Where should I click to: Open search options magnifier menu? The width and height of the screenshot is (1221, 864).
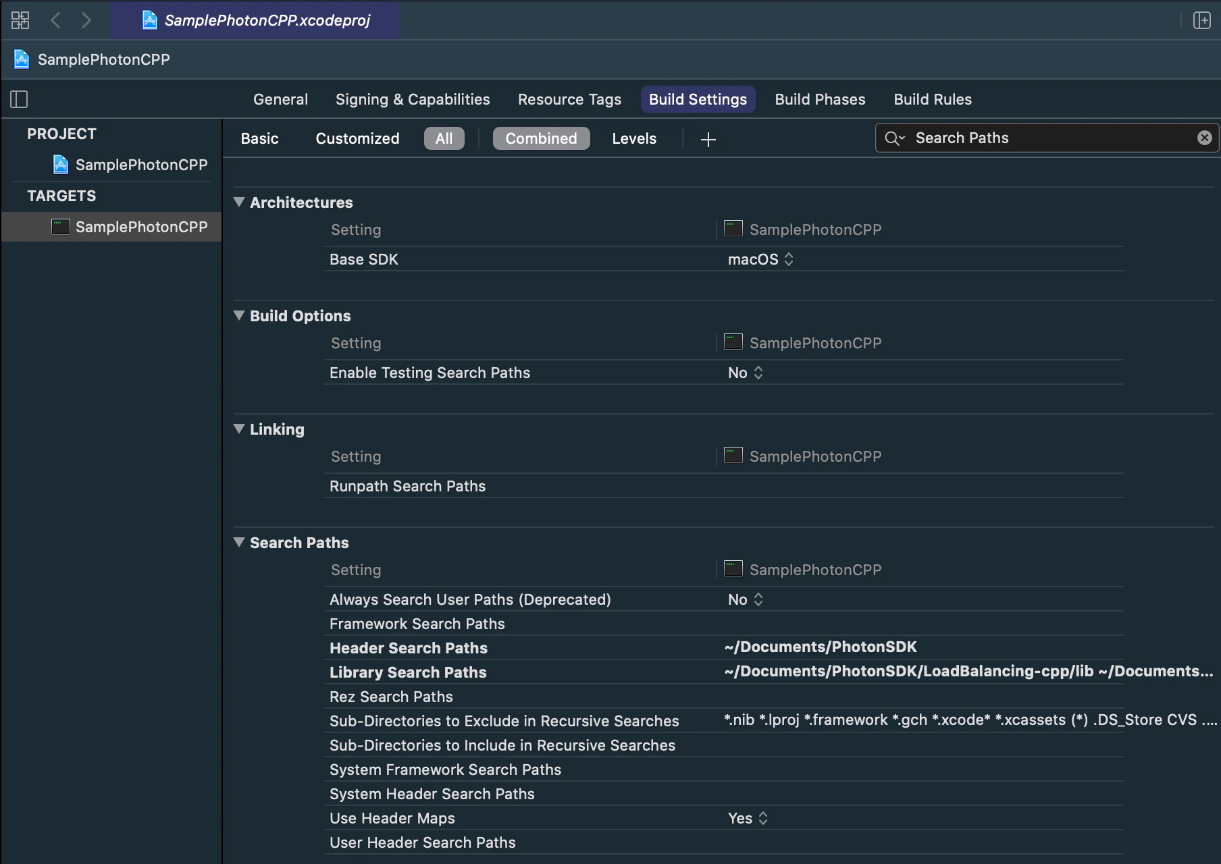tap(895, 138)
